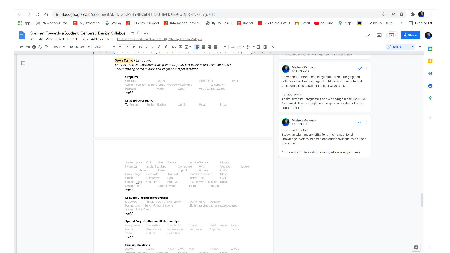Open the Insert menu
The image size is (450, 253).
[x=60, y=39]
